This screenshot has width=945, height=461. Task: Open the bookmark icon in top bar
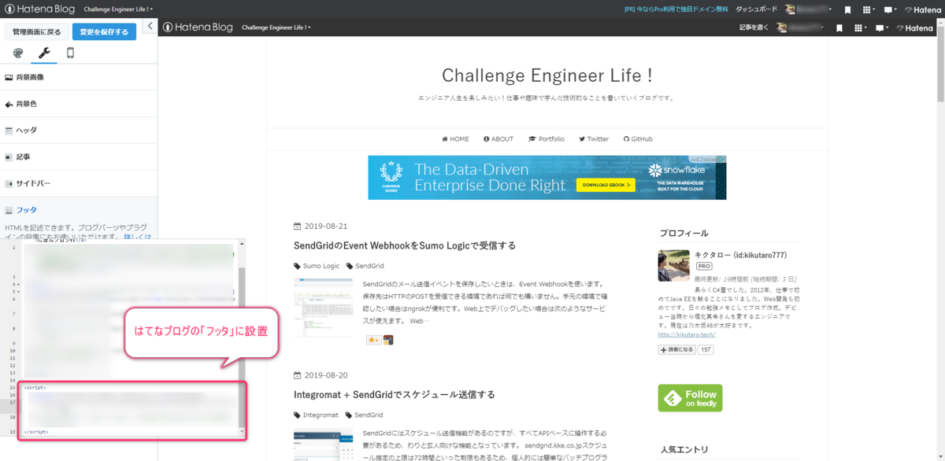(x=847, y=9)
